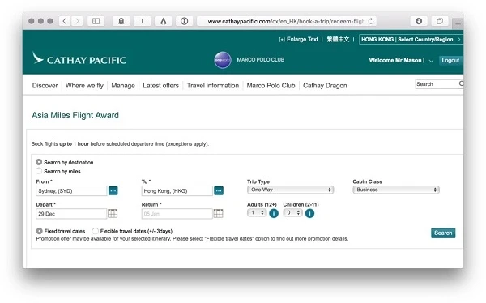
Task: Open the Marco Polo Club menu
Action: [x=271, y=86]
